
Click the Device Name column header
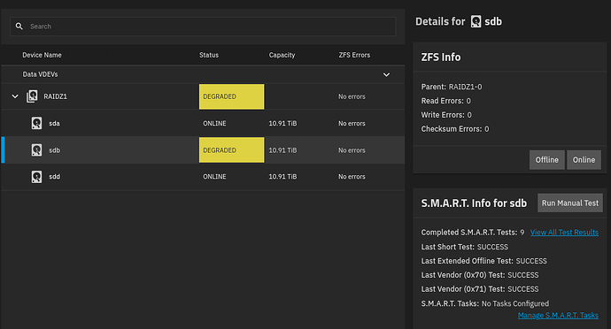pos(42,55)
